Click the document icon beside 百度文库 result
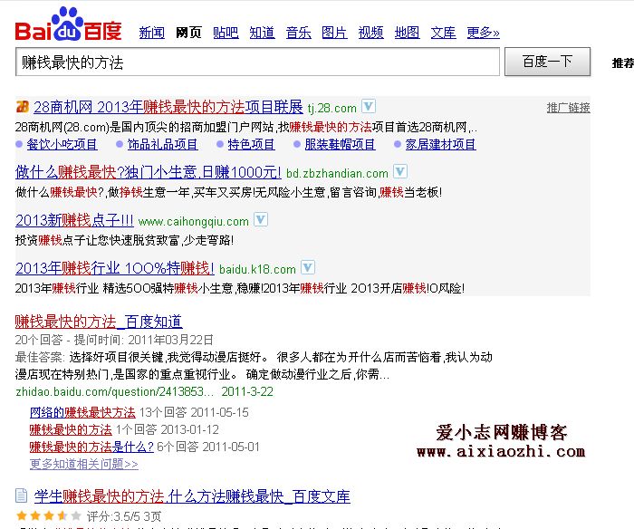The height and width of the screenshot is (529, 634). (22, 495)
